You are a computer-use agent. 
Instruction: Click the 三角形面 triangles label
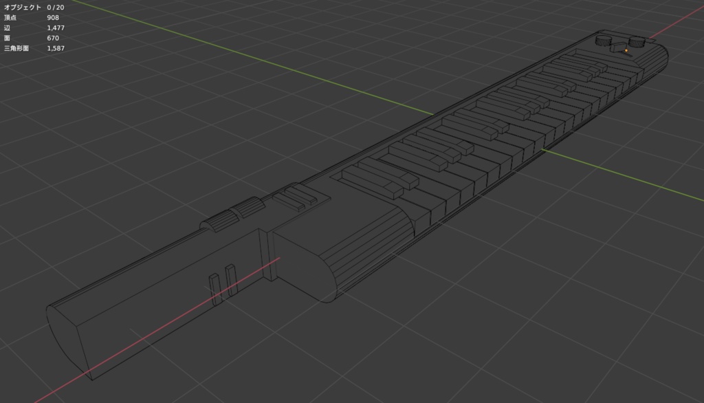(x=16, y=48)
